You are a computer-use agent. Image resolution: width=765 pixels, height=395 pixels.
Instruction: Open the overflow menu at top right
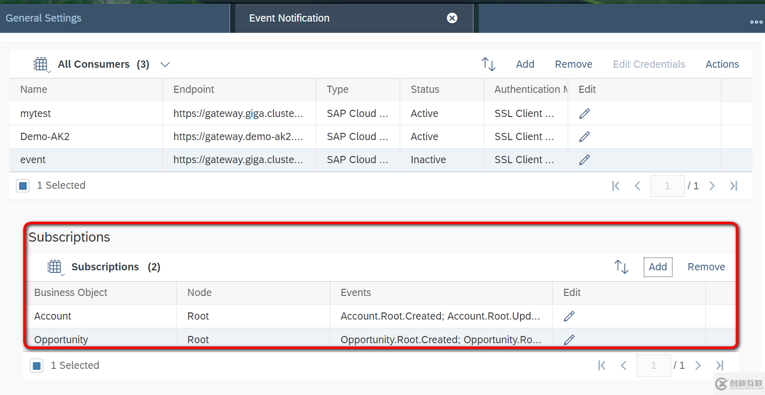click(756, 22)
